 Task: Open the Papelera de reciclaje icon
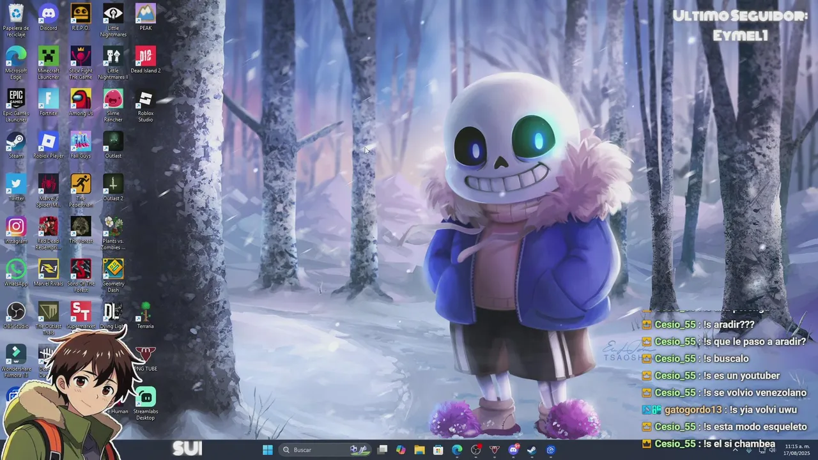point(16,19)
